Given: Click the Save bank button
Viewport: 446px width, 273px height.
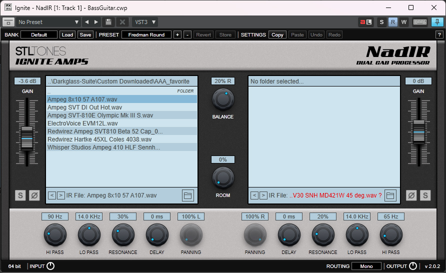Looking at the screenshot, I should 85,34.
